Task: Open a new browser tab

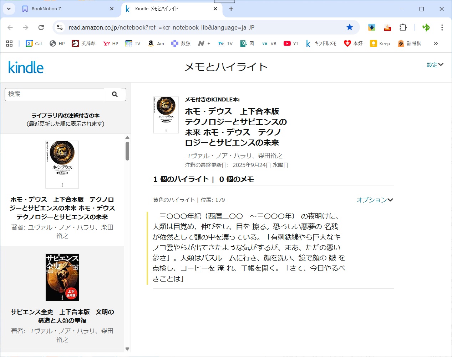Action: coord(231,9)
